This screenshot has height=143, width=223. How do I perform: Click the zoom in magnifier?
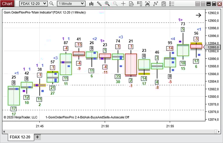(x=107, y=4)
